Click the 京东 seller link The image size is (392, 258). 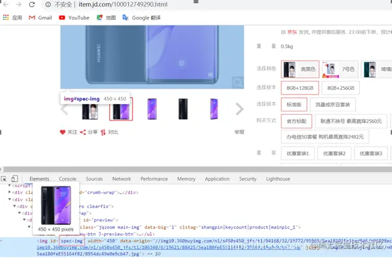click(x=292, y=32)
